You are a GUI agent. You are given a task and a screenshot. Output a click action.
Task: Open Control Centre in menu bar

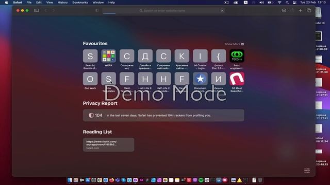[294, 3]
